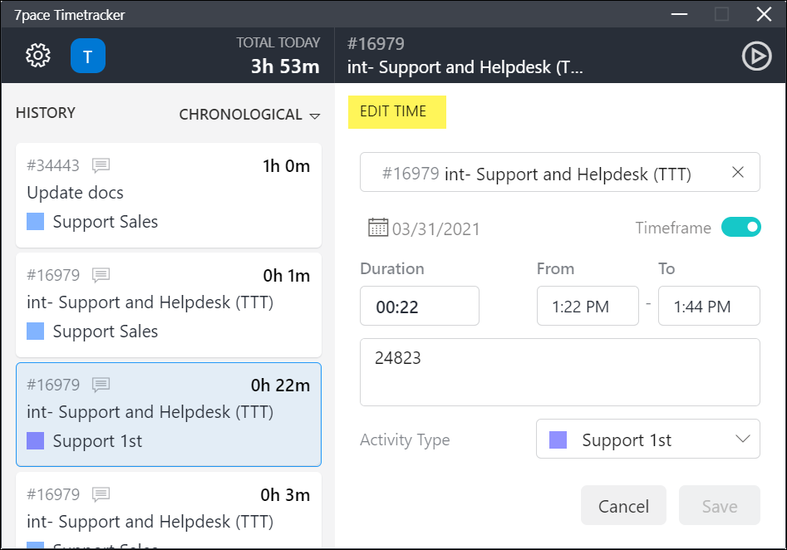787x550 pixels.
Task: Click the HISTORY heading label
Action: [46, 113]
